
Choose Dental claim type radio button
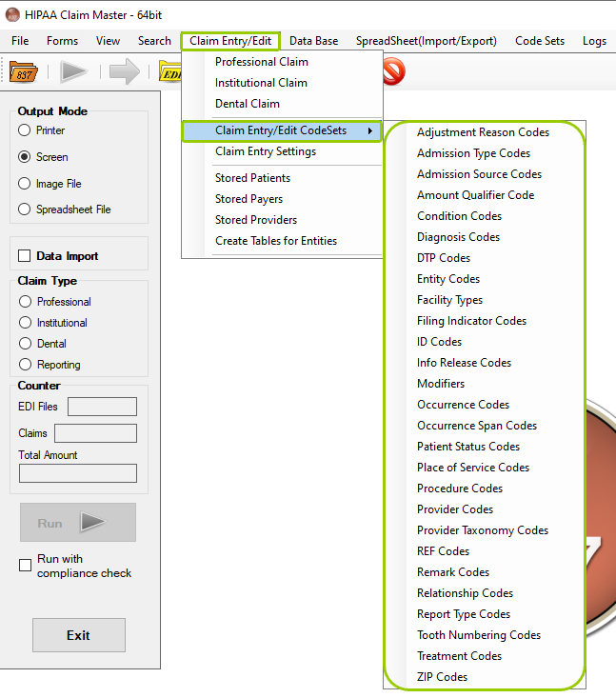(26, 344)
